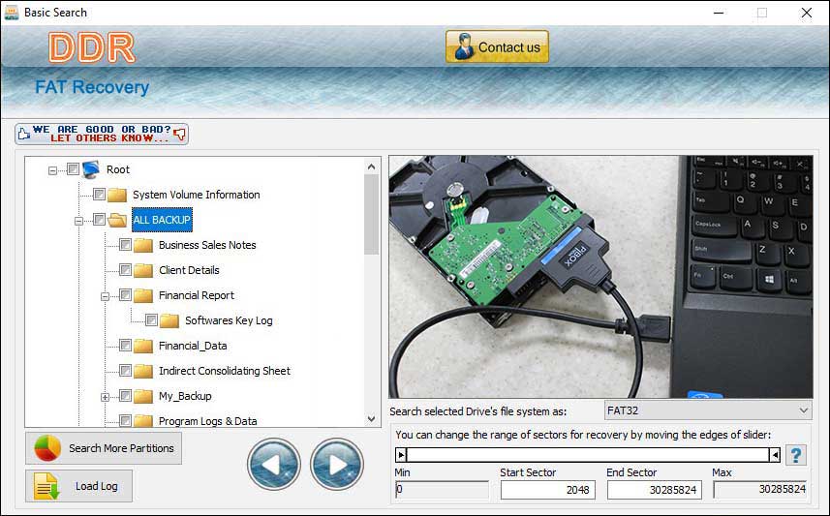Viewport: 830px width, 516px height.
Task: Click the app icon in the title bar
Action: [11, 13]
